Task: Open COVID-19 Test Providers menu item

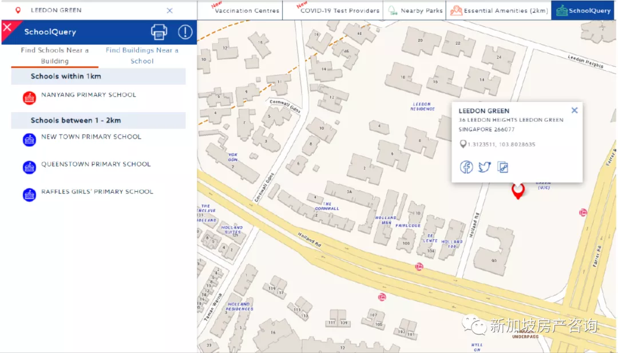Action: tap(339, 10)
